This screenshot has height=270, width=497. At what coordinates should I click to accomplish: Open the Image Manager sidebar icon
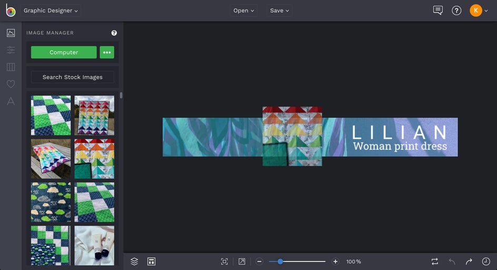[x=11, y=33]
